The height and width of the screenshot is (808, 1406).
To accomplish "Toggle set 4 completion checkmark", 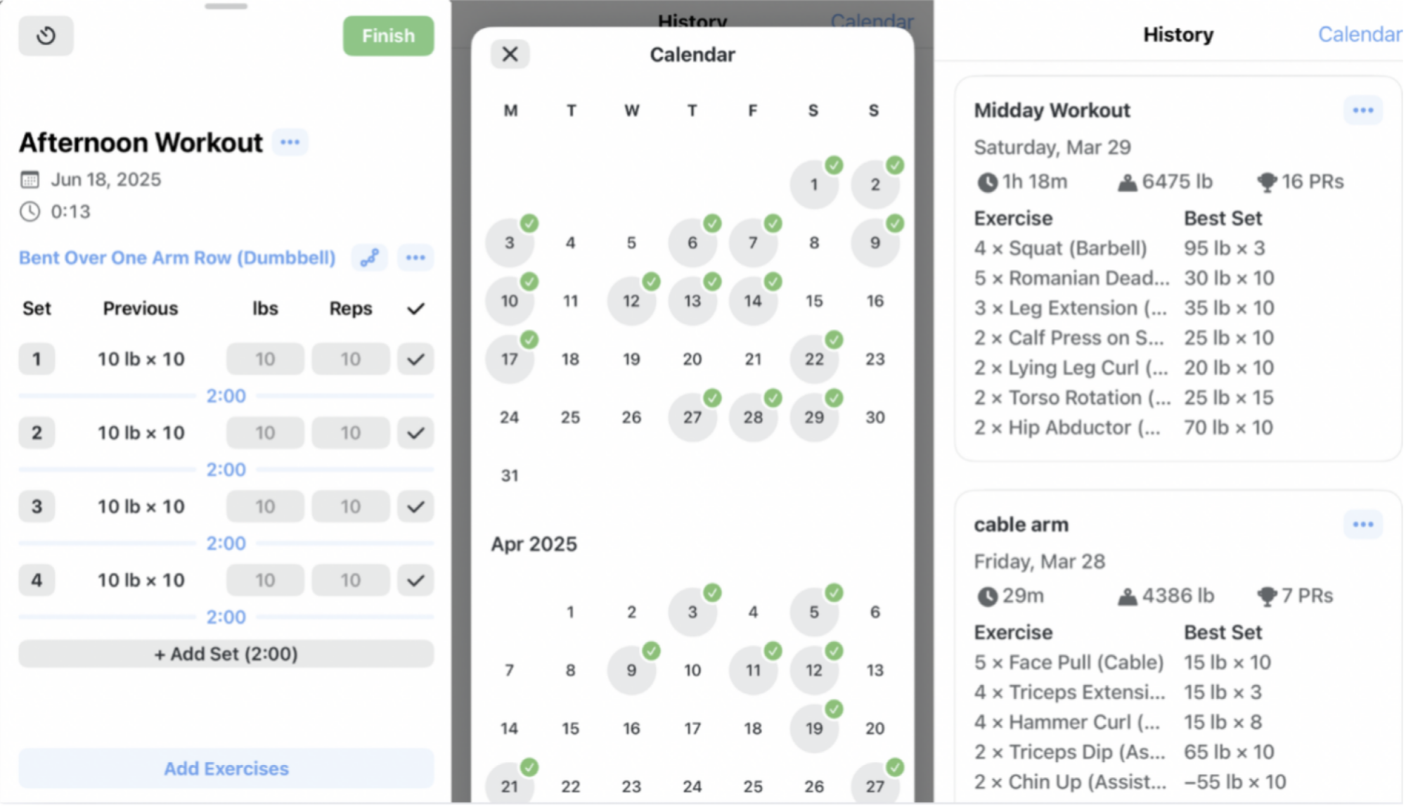I will [415, 581].
